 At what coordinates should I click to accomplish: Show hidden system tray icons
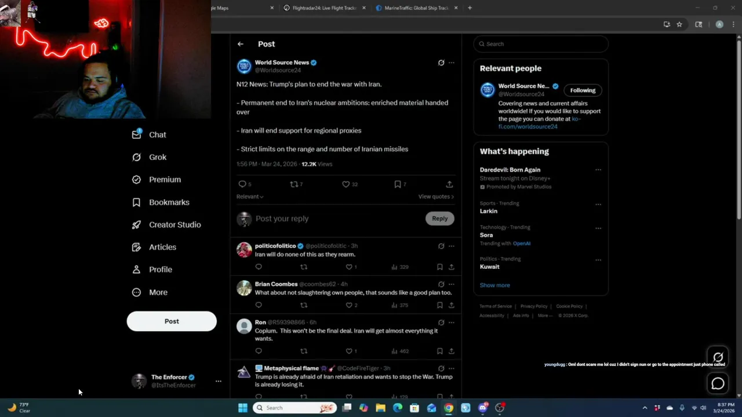[645, 408]
